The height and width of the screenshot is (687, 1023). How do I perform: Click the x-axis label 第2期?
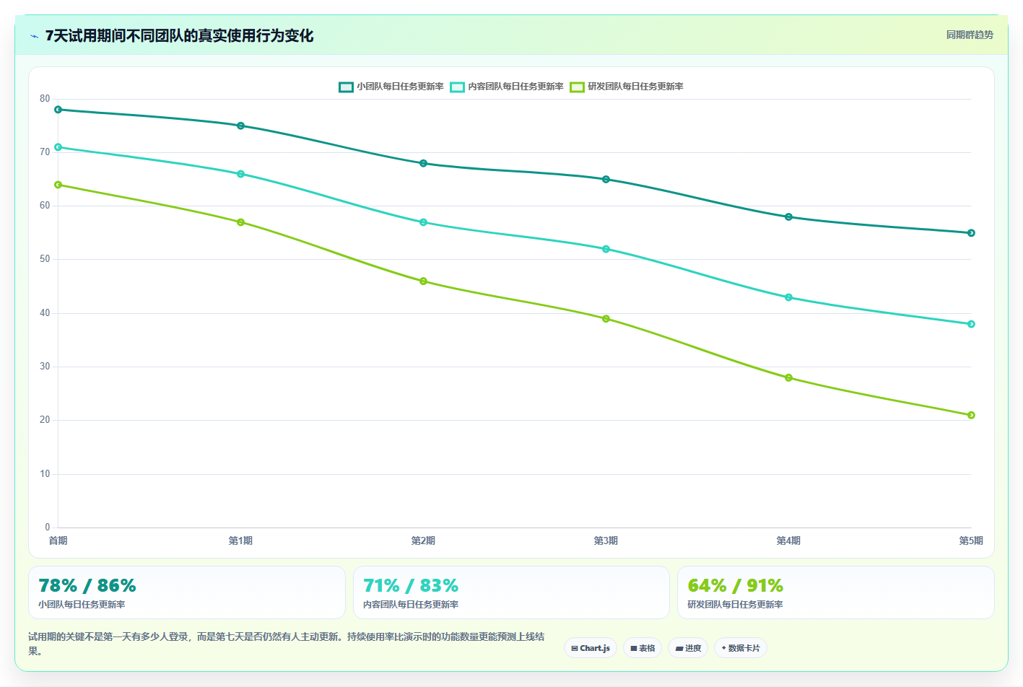tap(423, 541)
